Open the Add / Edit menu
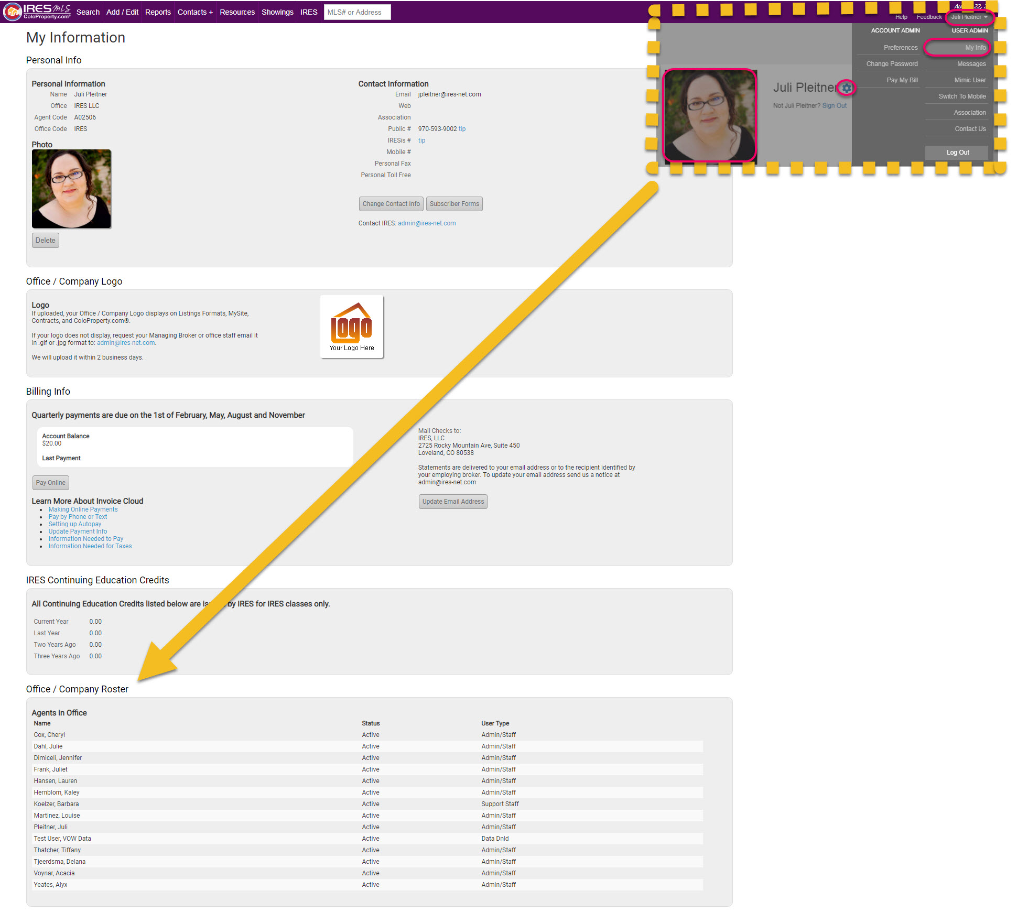The width and height of the screenshot is (1017, 912). tap(122, 12)
